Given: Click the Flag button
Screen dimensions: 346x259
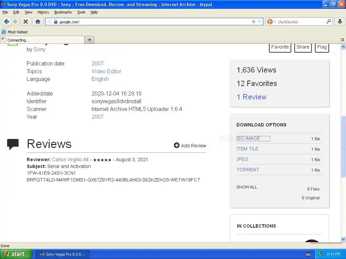Looking at the screenshot, I should tap(322, 48).
